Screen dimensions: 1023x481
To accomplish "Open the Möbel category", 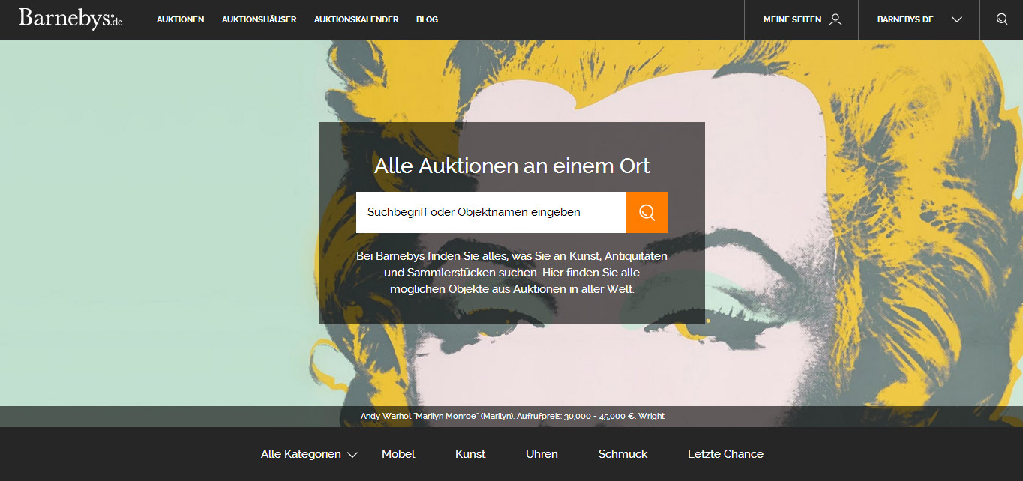I will (x=398, y=454).
